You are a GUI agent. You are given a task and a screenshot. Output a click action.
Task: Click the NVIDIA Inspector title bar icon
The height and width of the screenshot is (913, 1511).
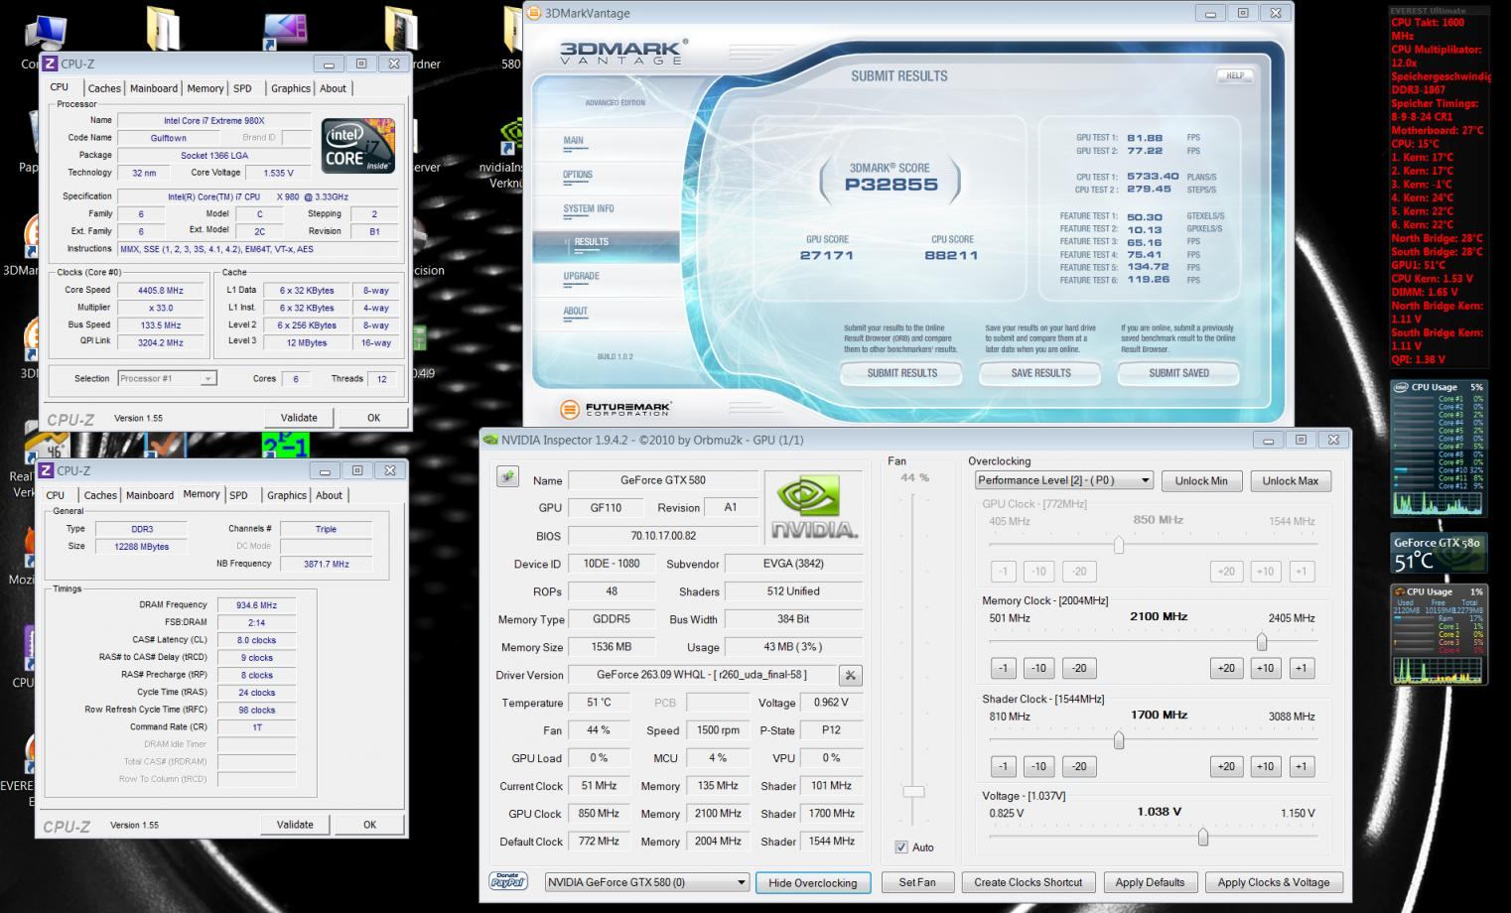click(x=490, y=440)
